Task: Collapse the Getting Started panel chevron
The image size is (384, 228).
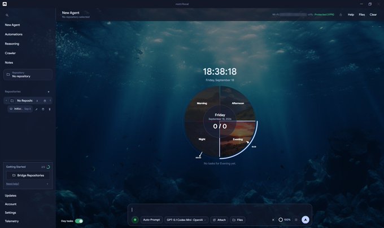Action: pos(47,184)
